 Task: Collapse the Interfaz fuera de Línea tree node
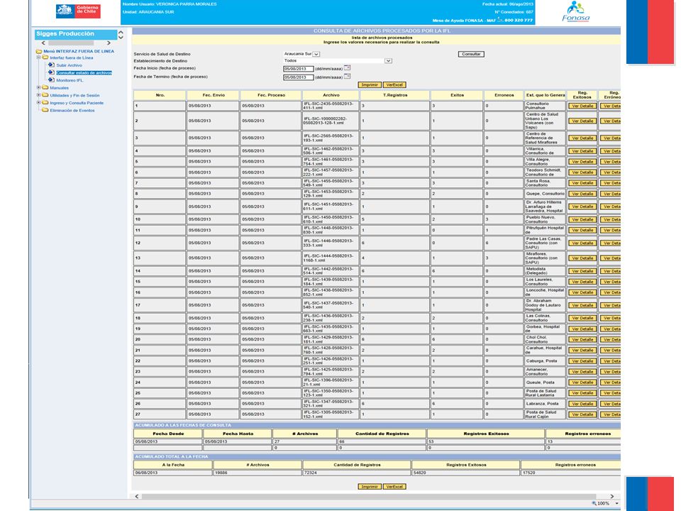38,57
